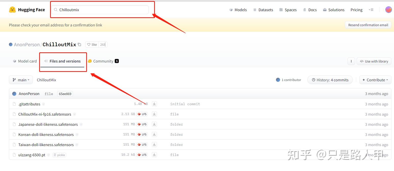Click the 2.13 GB file size
Screen dimensions: 394x171
[x=128, y=114]
